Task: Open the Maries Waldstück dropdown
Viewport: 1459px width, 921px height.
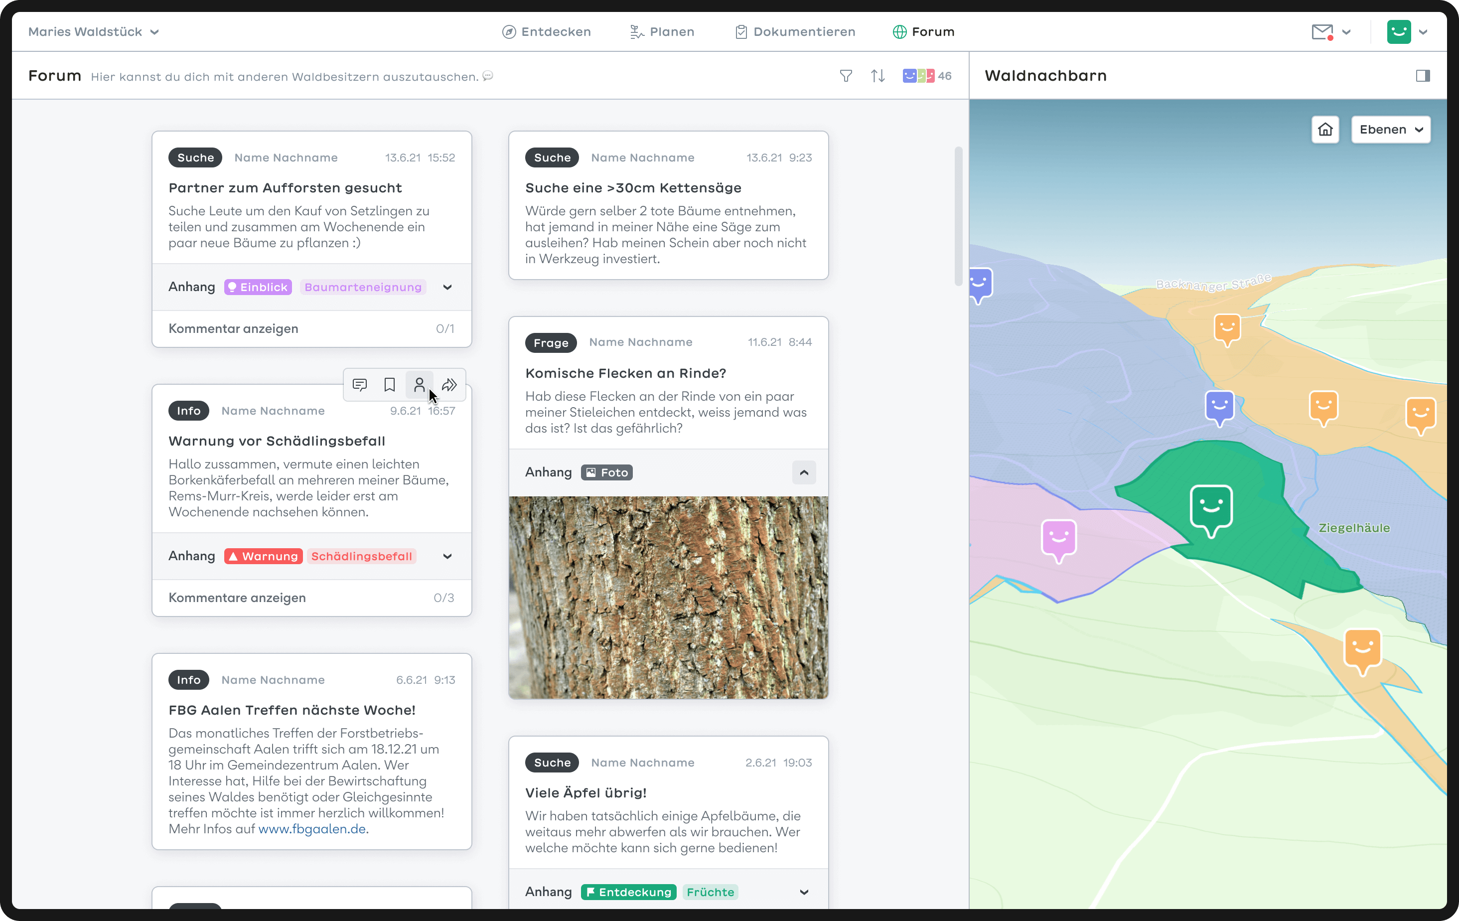Action: tap(93, 32)
